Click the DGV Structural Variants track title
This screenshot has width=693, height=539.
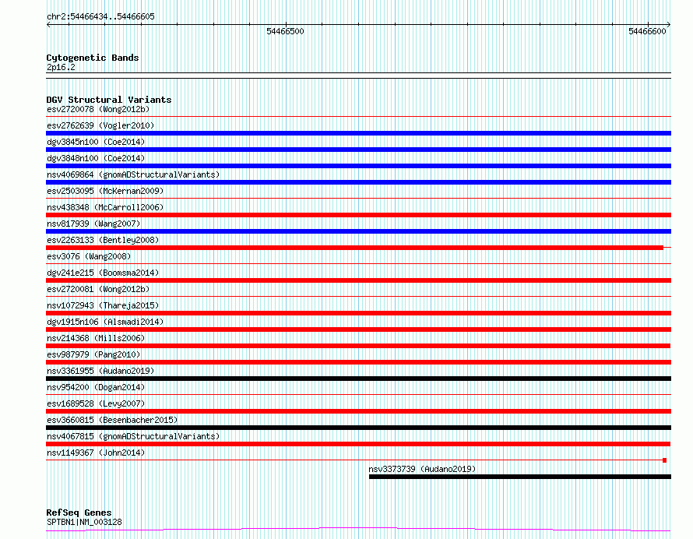click(109, 100)
